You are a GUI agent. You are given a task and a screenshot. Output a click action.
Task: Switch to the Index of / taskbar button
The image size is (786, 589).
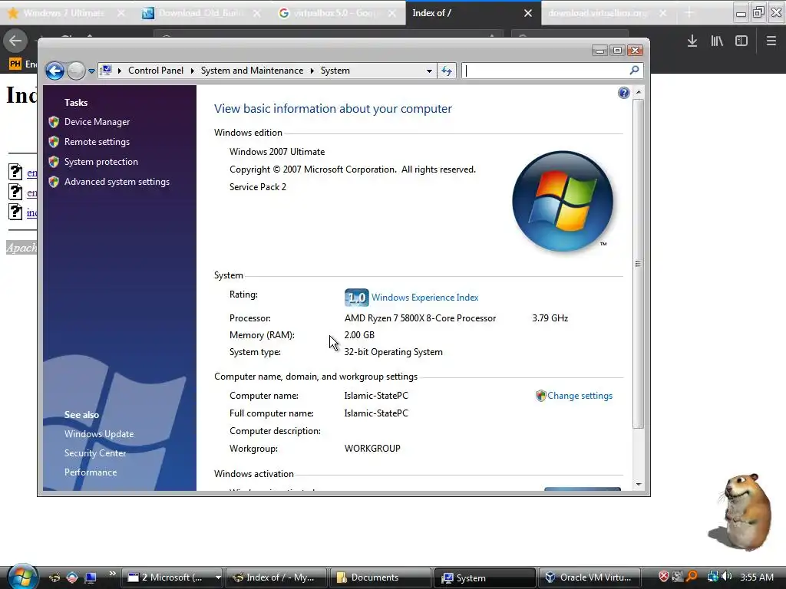(x=276, y=577)
